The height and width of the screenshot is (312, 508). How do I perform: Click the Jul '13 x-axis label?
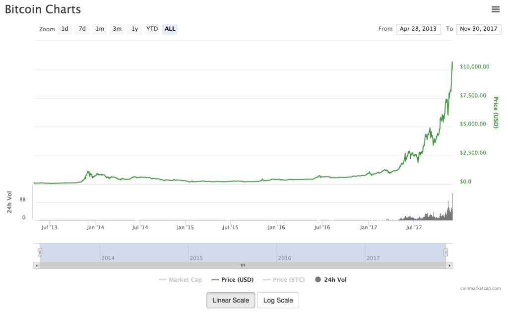click(x=49, y=227)
